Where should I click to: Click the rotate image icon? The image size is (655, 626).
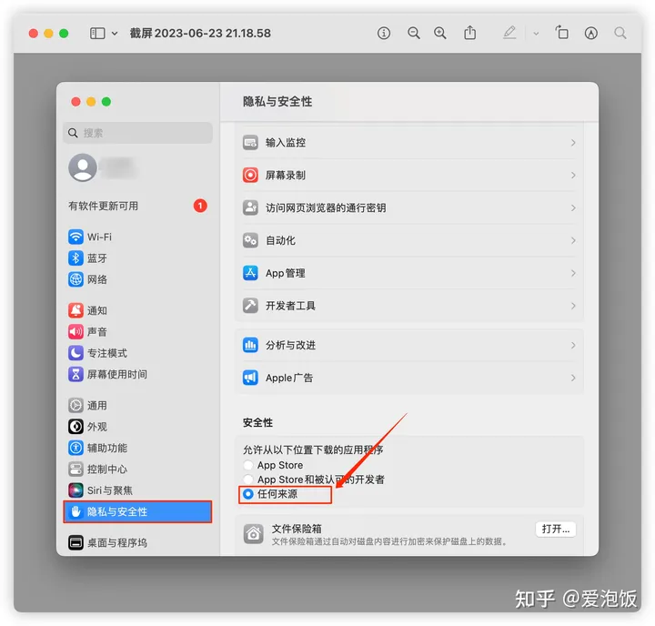coord(562,33)
